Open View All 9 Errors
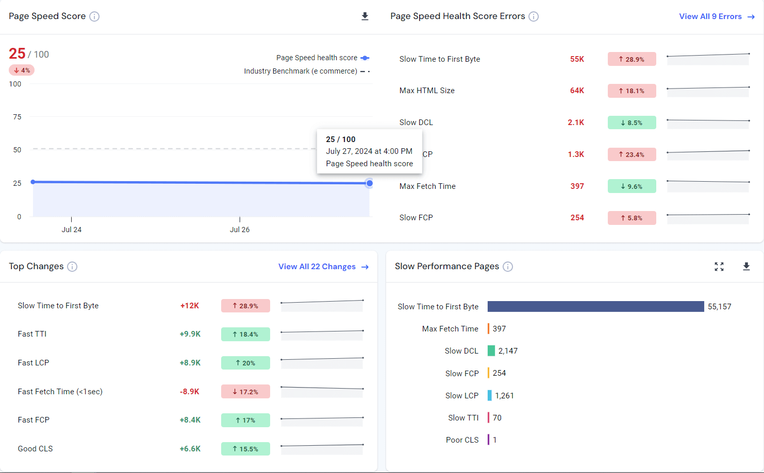 pyautogui.click(x=711, y=16)
